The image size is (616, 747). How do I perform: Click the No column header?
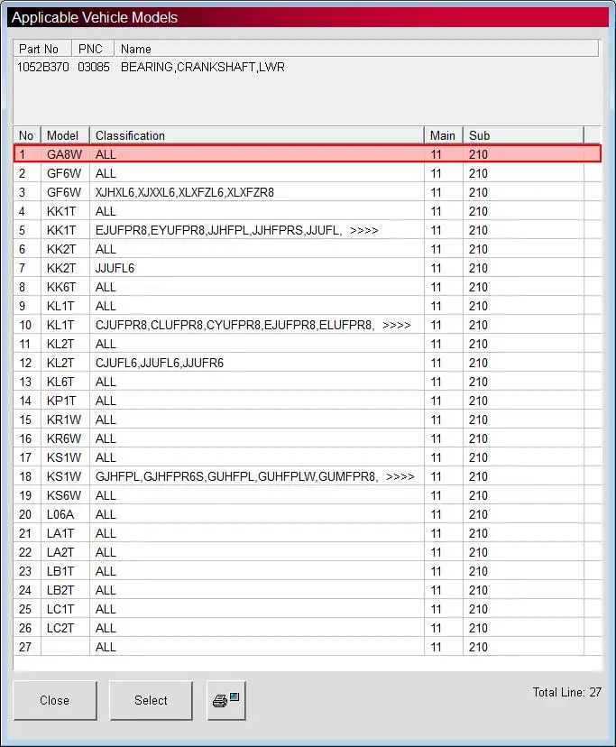27,135
